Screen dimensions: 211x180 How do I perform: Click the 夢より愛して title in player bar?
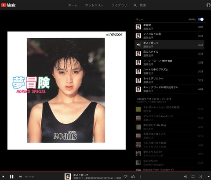[x=81, y=175]
